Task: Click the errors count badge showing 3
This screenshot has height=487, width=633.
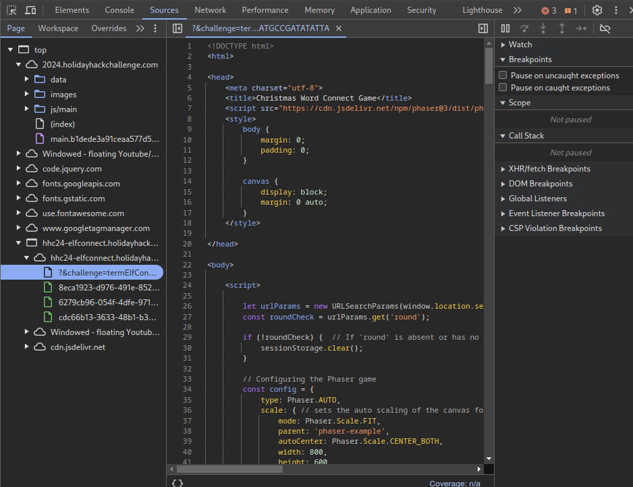Action: 549,11
